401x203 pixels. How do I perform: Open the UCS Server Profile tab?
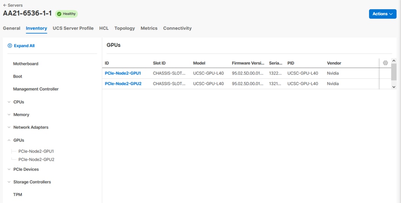(73, 28)
